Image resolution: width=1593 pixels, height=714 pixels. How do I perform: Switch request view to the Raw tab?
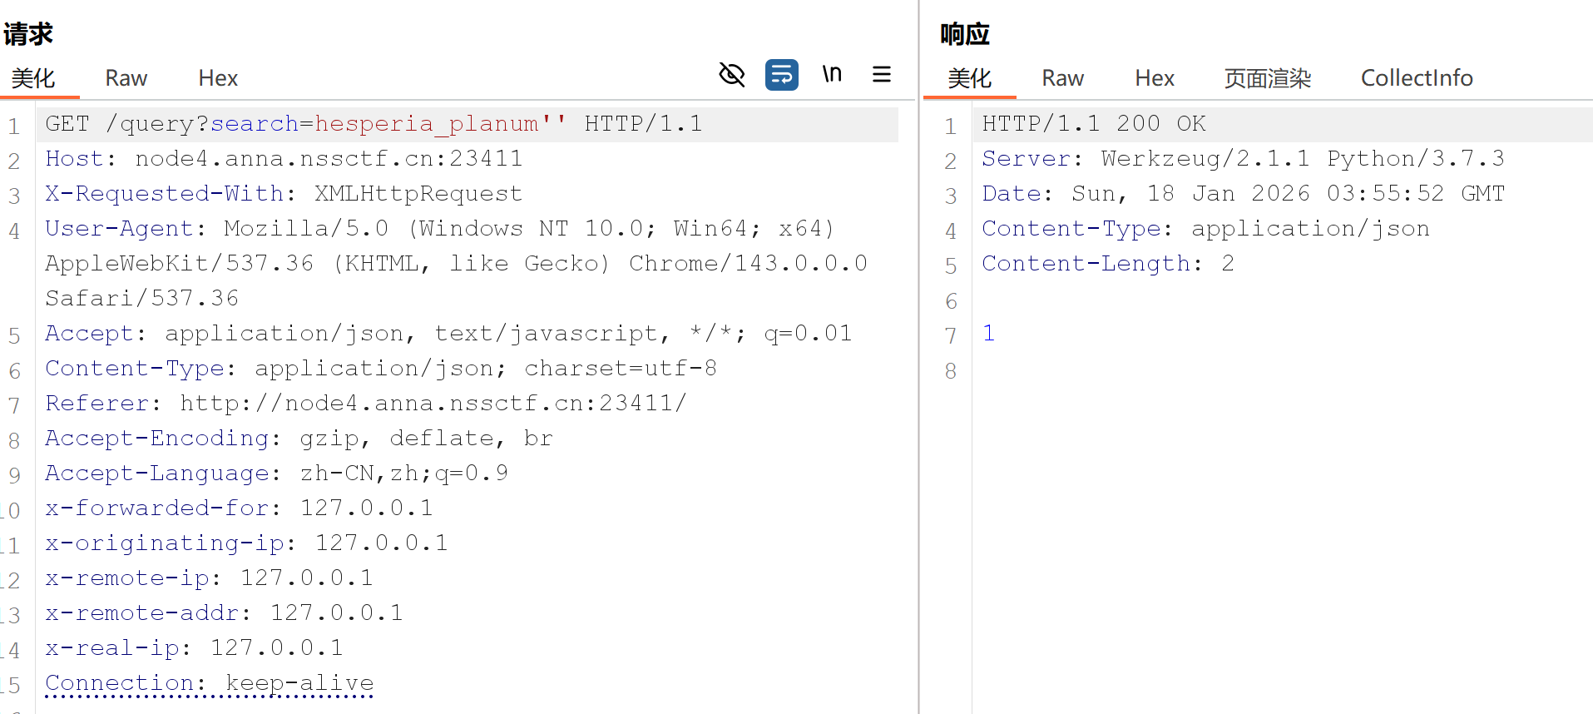tap(126, 78)
